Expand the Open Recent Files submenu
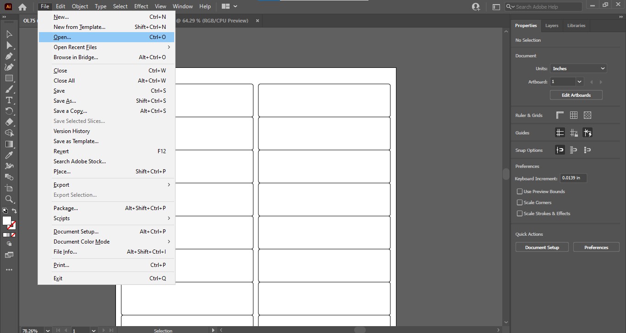Screen dimensions: 626x333 point(106,47)
